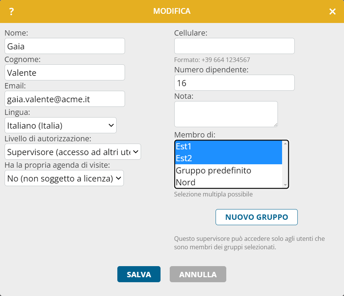Click the Cognome text field

tap(65, 72)
